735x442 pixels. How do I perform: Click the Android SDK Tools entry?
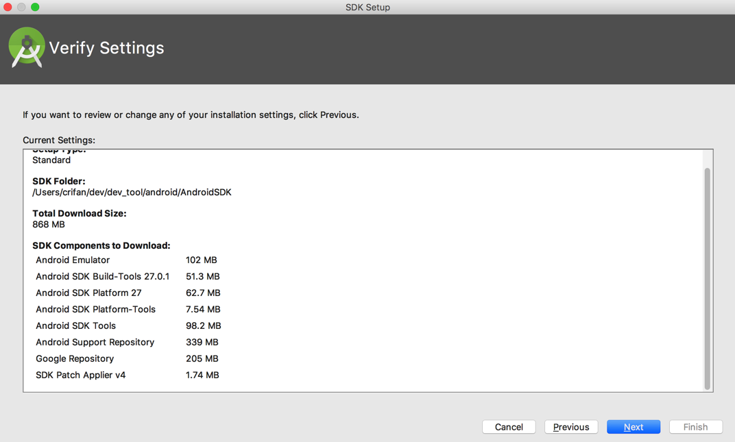coord(75,326)
